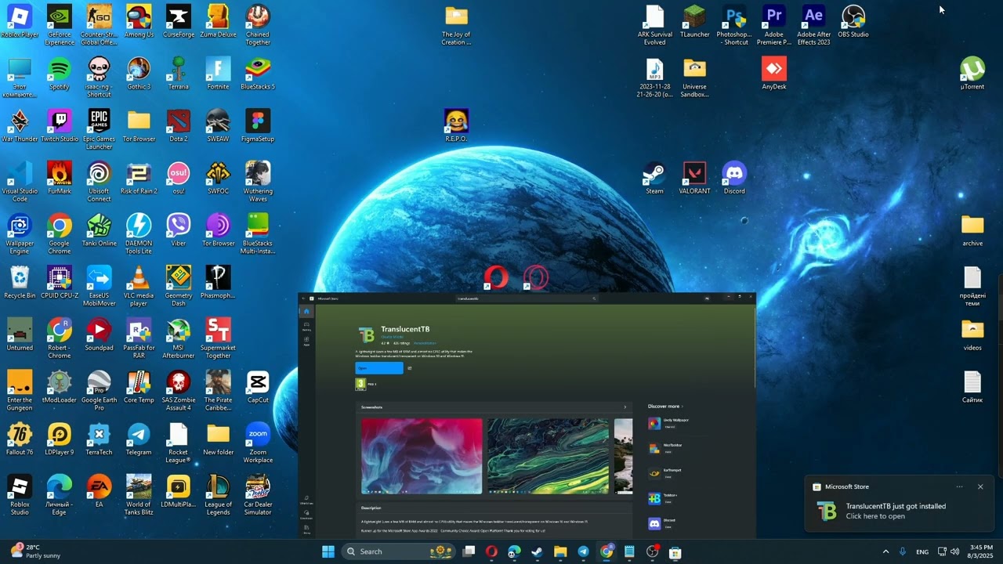Image resolution: width=1003 pixels, height=564 pixels.
Task: Click the taskbar Search box
Action: [399, 551]
